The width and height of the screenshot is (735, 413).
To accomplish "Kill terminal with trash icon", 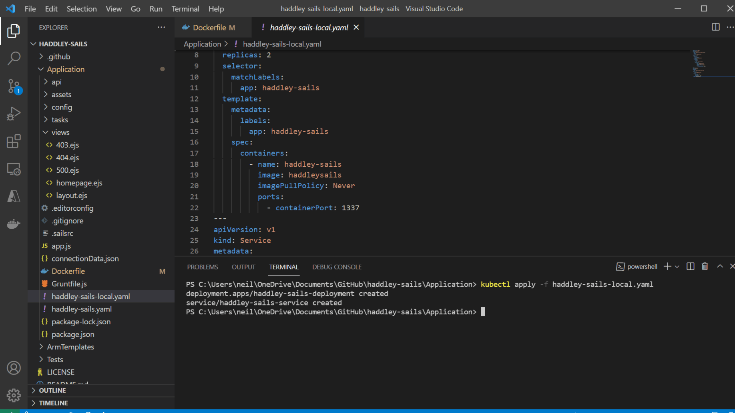I will 705,267.
